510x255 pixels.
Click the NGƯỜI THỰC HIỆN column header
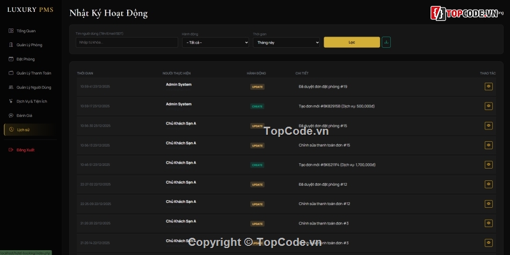(x=177, y=74)
